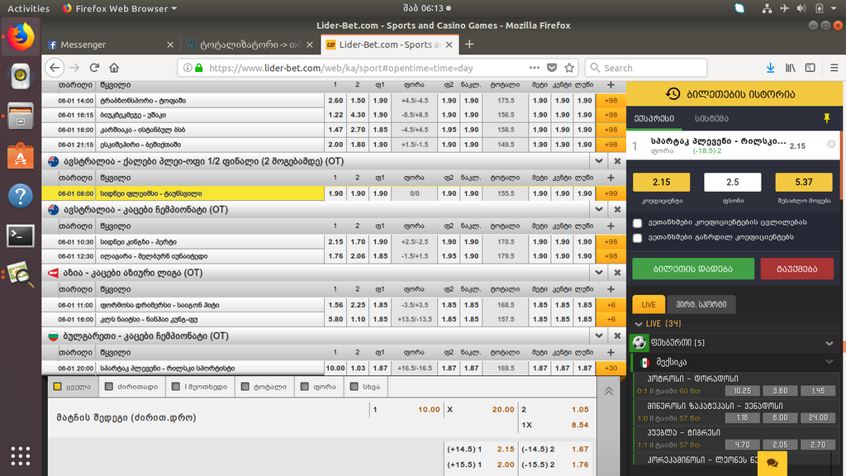Image resolution: width=846 pixels, height=476 pixels.
Task: Collapse the live football [5] category
Action: click(829, 343)
